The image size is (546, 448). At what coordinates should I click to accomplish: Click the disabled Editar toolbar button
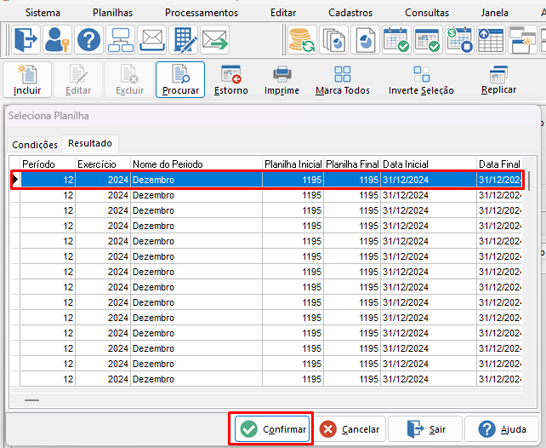click(x=78, y=79)
